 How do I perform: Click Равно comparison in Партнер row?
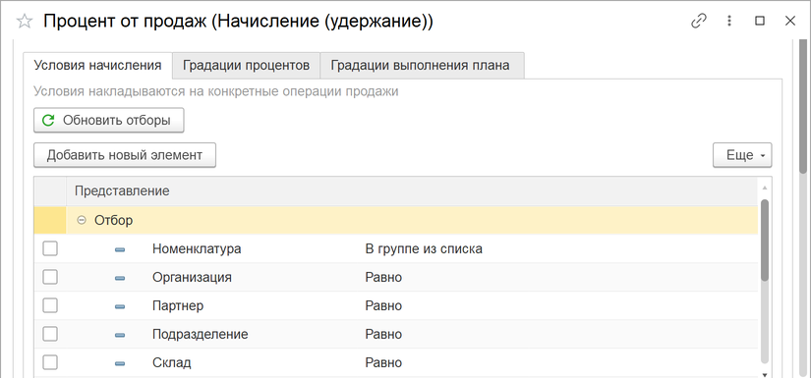click(x=383, y=305)
